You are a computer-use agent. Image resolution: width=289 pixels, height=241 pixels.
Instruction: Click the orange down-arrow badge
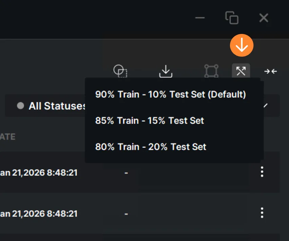tap(242, 45)
